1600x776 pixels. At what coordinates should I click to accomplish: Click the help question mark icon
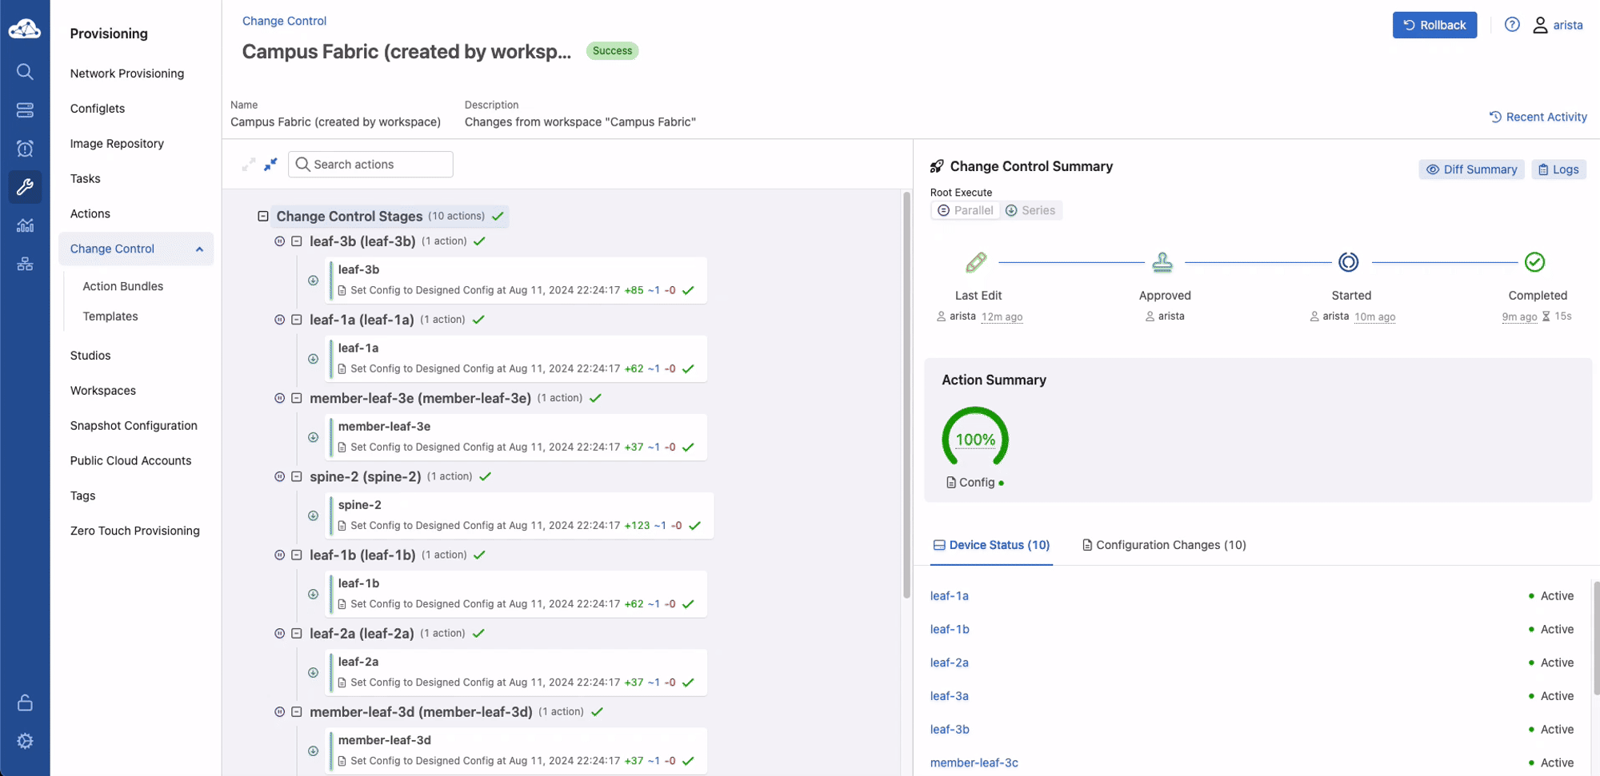tap(1511, 25)
